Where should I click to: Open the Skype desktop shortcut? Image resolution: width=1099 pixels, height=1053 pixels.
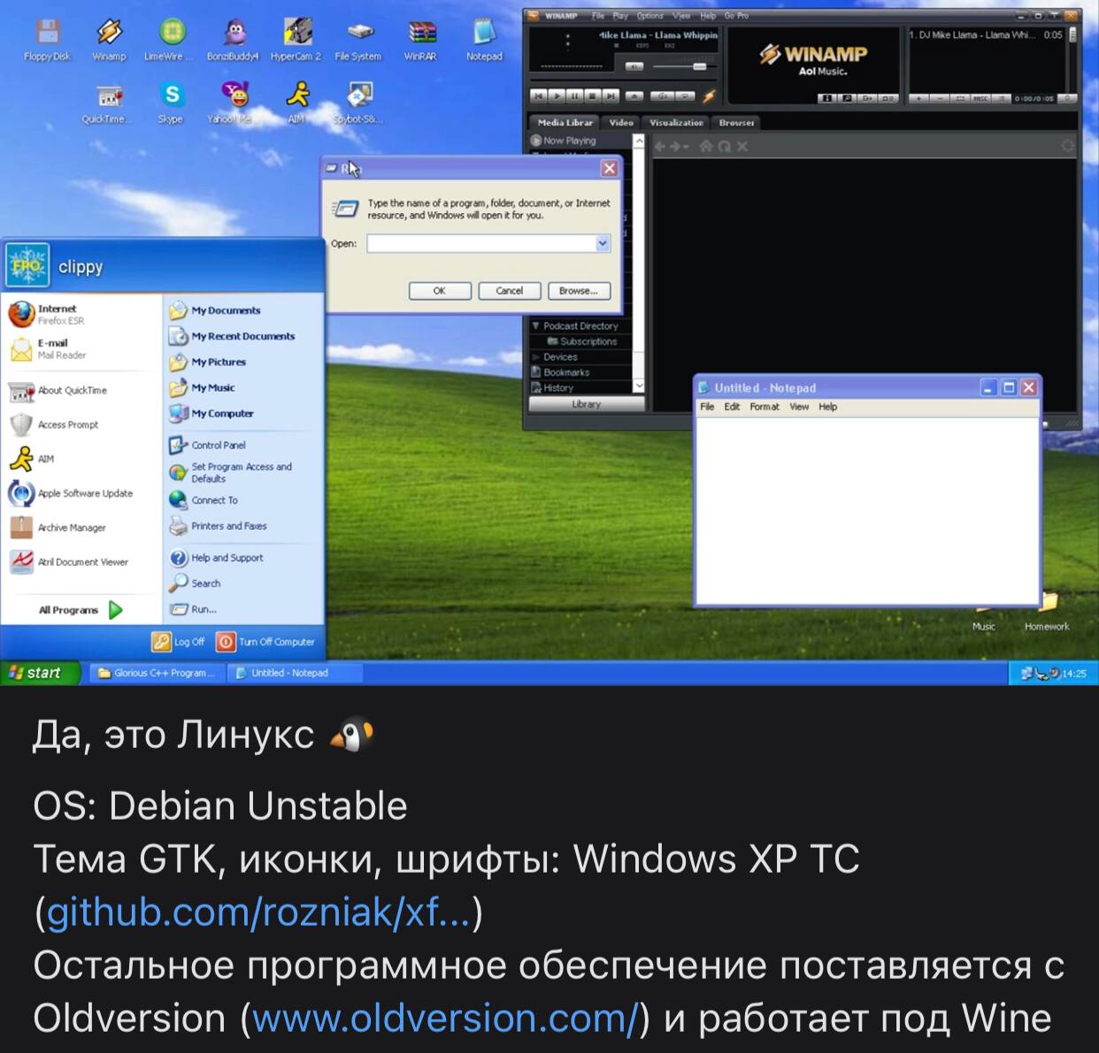point(171,97)
